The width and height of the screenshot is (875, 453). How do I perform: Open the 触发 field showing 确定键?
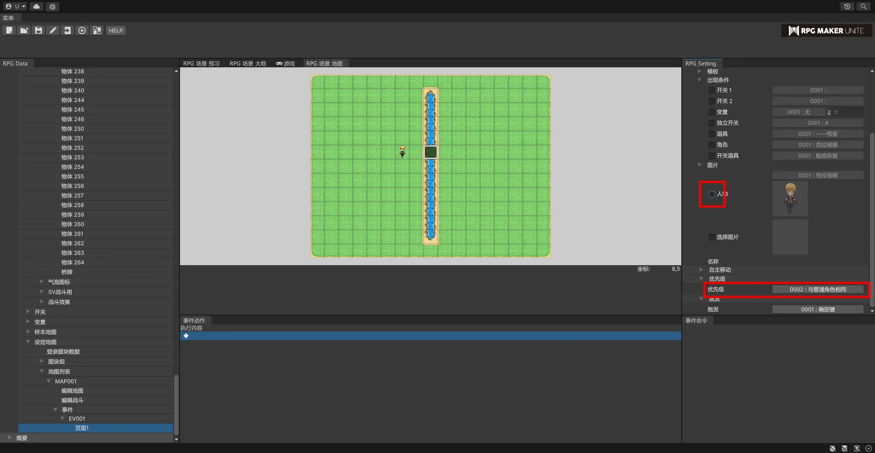(818, 310)
